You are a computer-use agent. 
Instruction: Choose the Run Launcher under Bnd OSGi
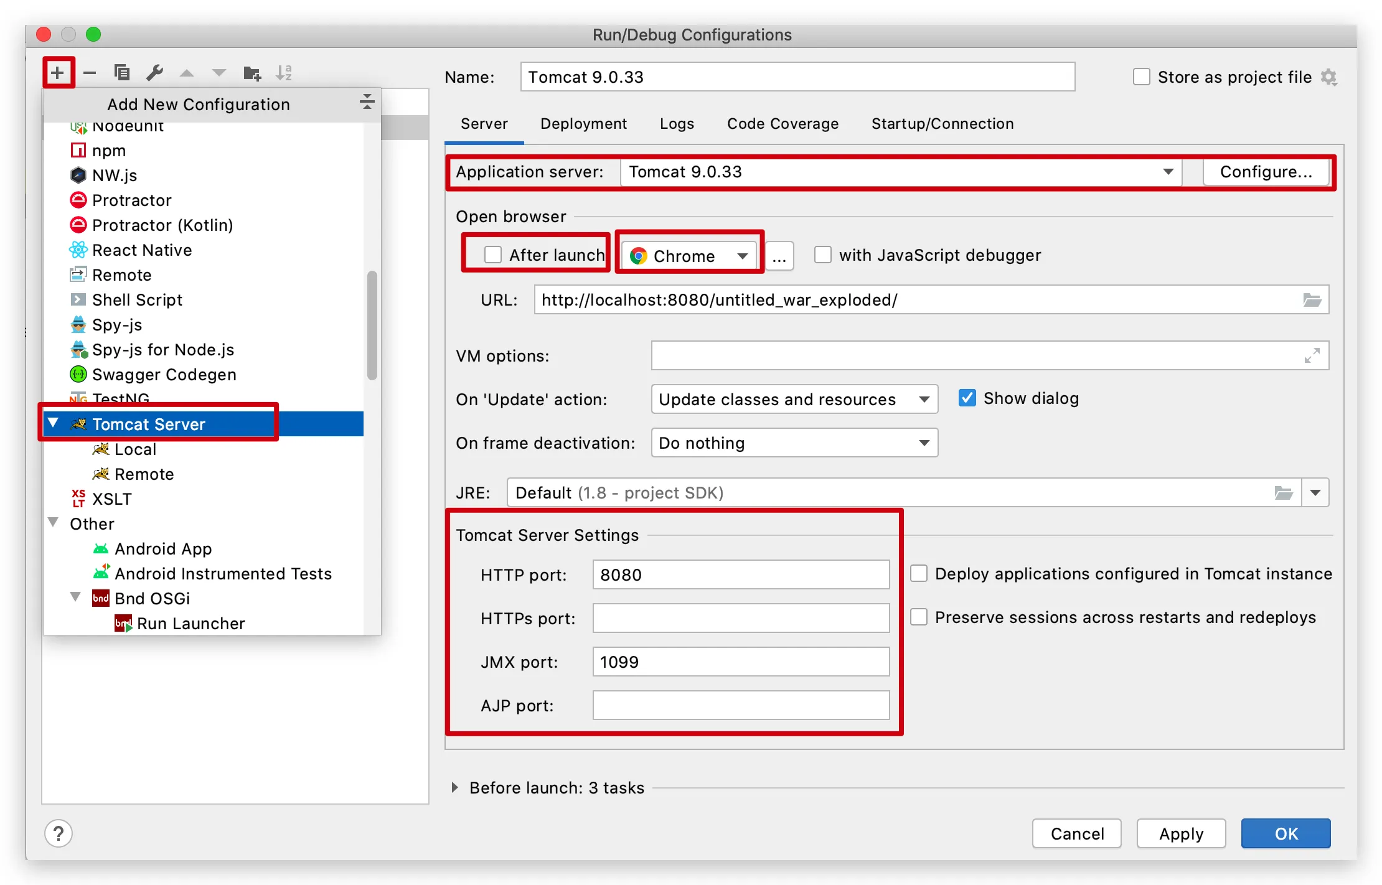[204, 624]
